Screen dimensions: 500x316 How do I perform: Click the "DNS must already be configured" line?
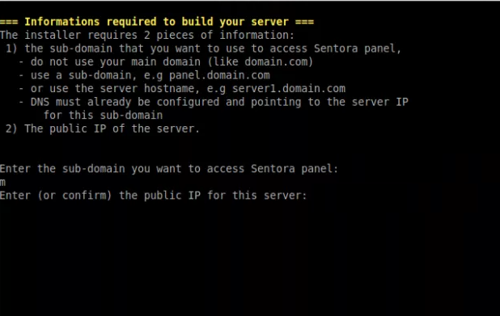219,102
